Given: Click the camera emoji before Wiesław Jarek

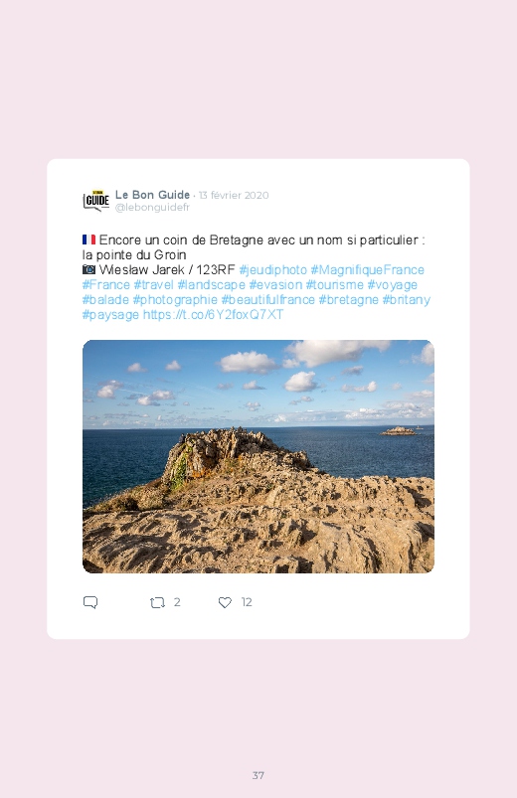Looking at the screenshot, I should 88,269.
